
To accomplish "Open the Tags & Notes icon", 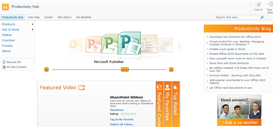I will [x=270, y=5].
